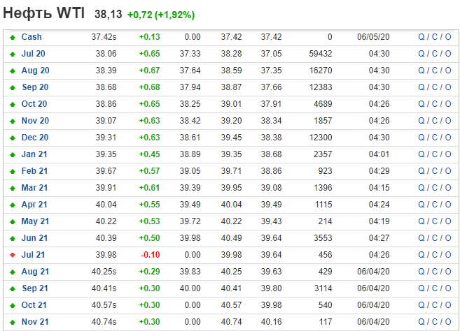Go to the Jun 21 contract
The width and height of the screenshot is (460, 331).
pyautogui.click(x=34, y=238)
